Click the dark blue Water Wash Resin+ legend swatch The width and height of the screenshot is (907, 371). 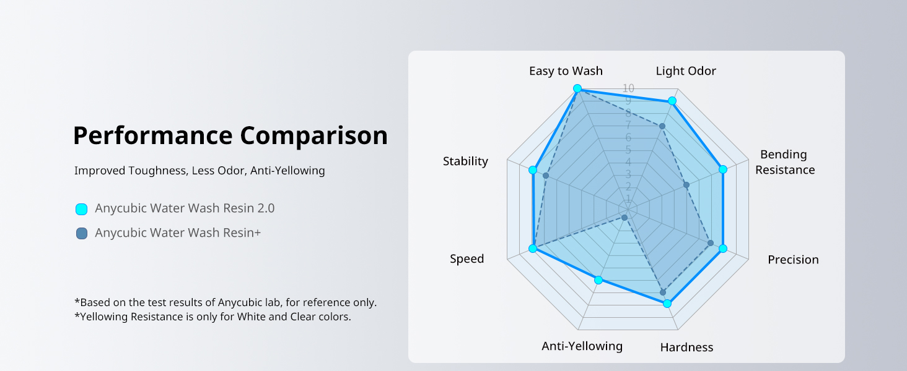click(81, 234)
